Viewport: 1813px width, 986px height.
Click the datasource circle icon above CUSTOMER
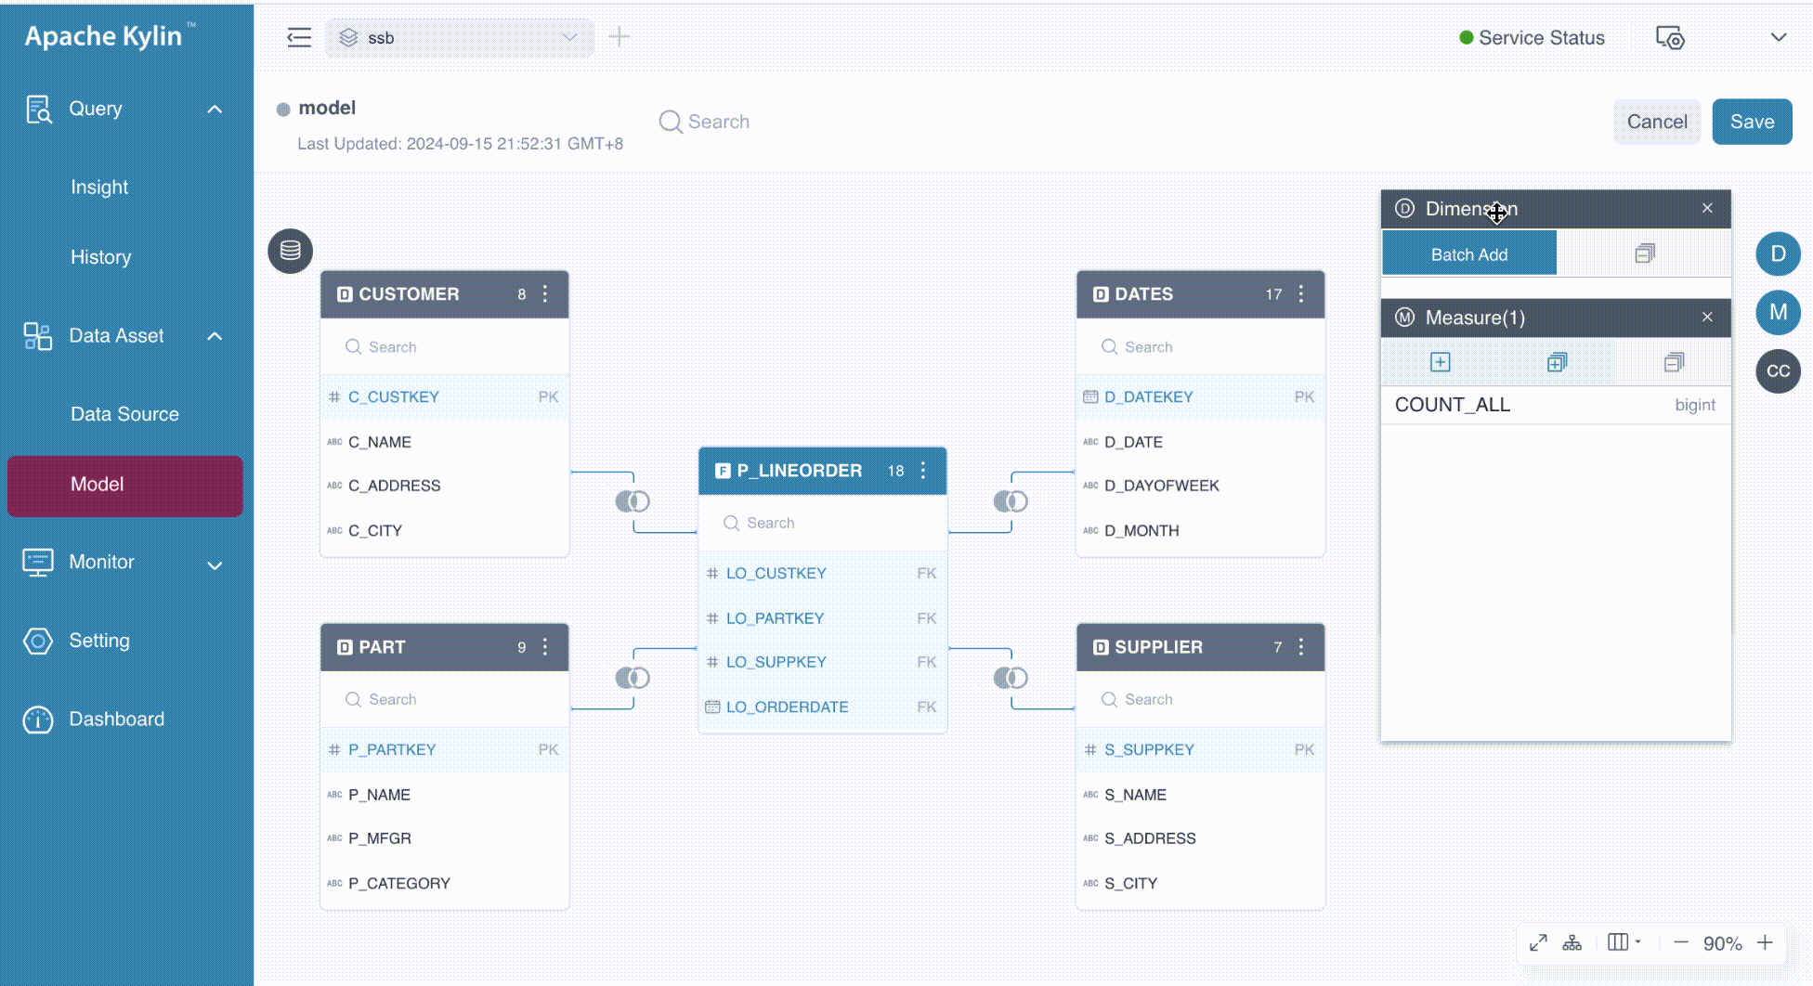click(x=290, y=251)
